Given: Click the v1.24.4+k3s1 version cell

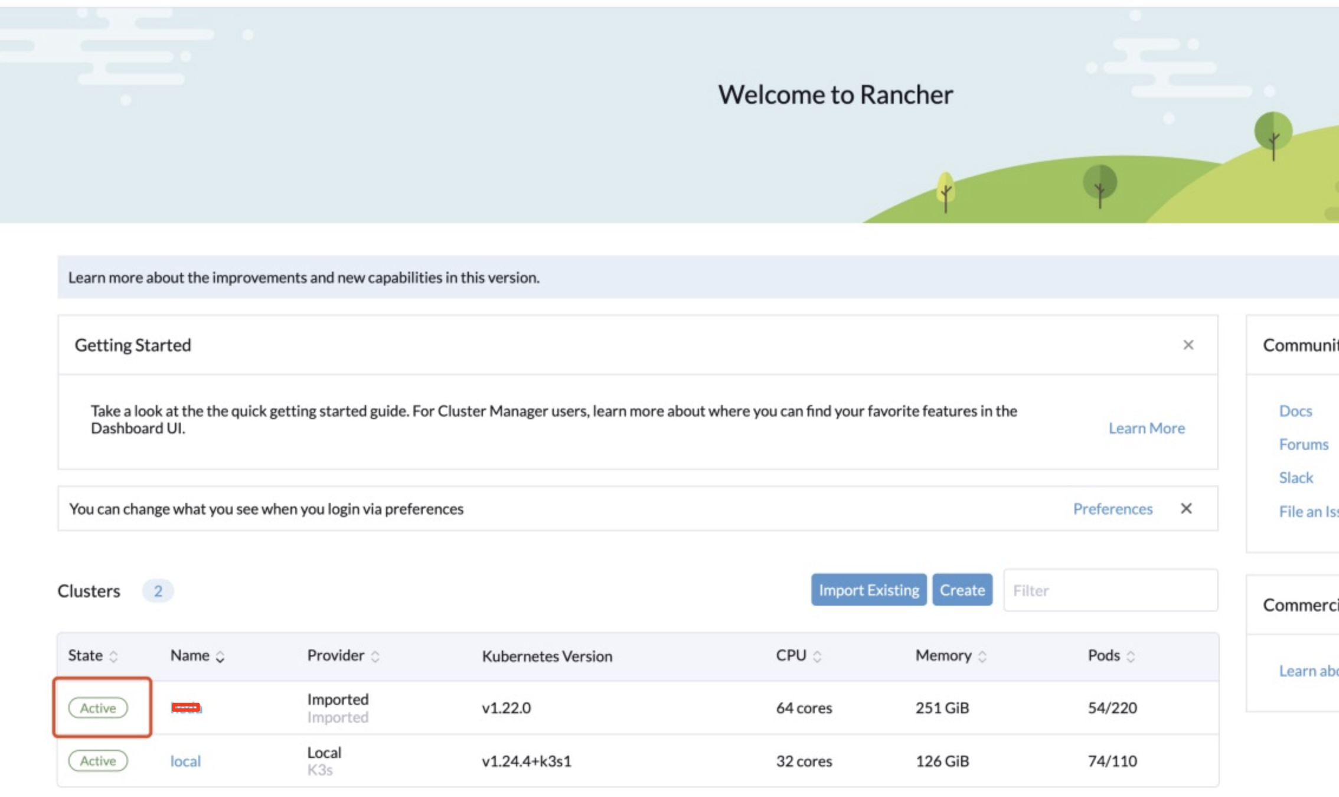Looking at the screenshot, I should coord(527,761).
